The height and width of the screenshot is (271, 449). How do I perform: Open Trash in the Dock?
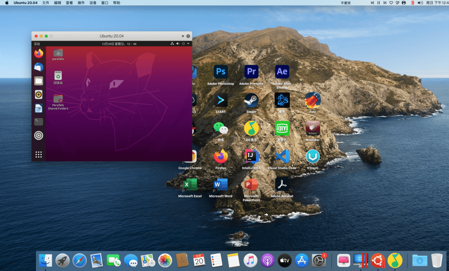pyautogui.click(x=437, y=260)
